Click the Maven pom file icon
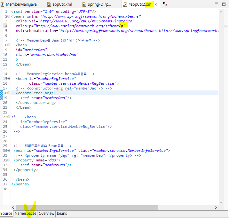The height and width of the screenshot is (218, 229). tap(84, 5)
